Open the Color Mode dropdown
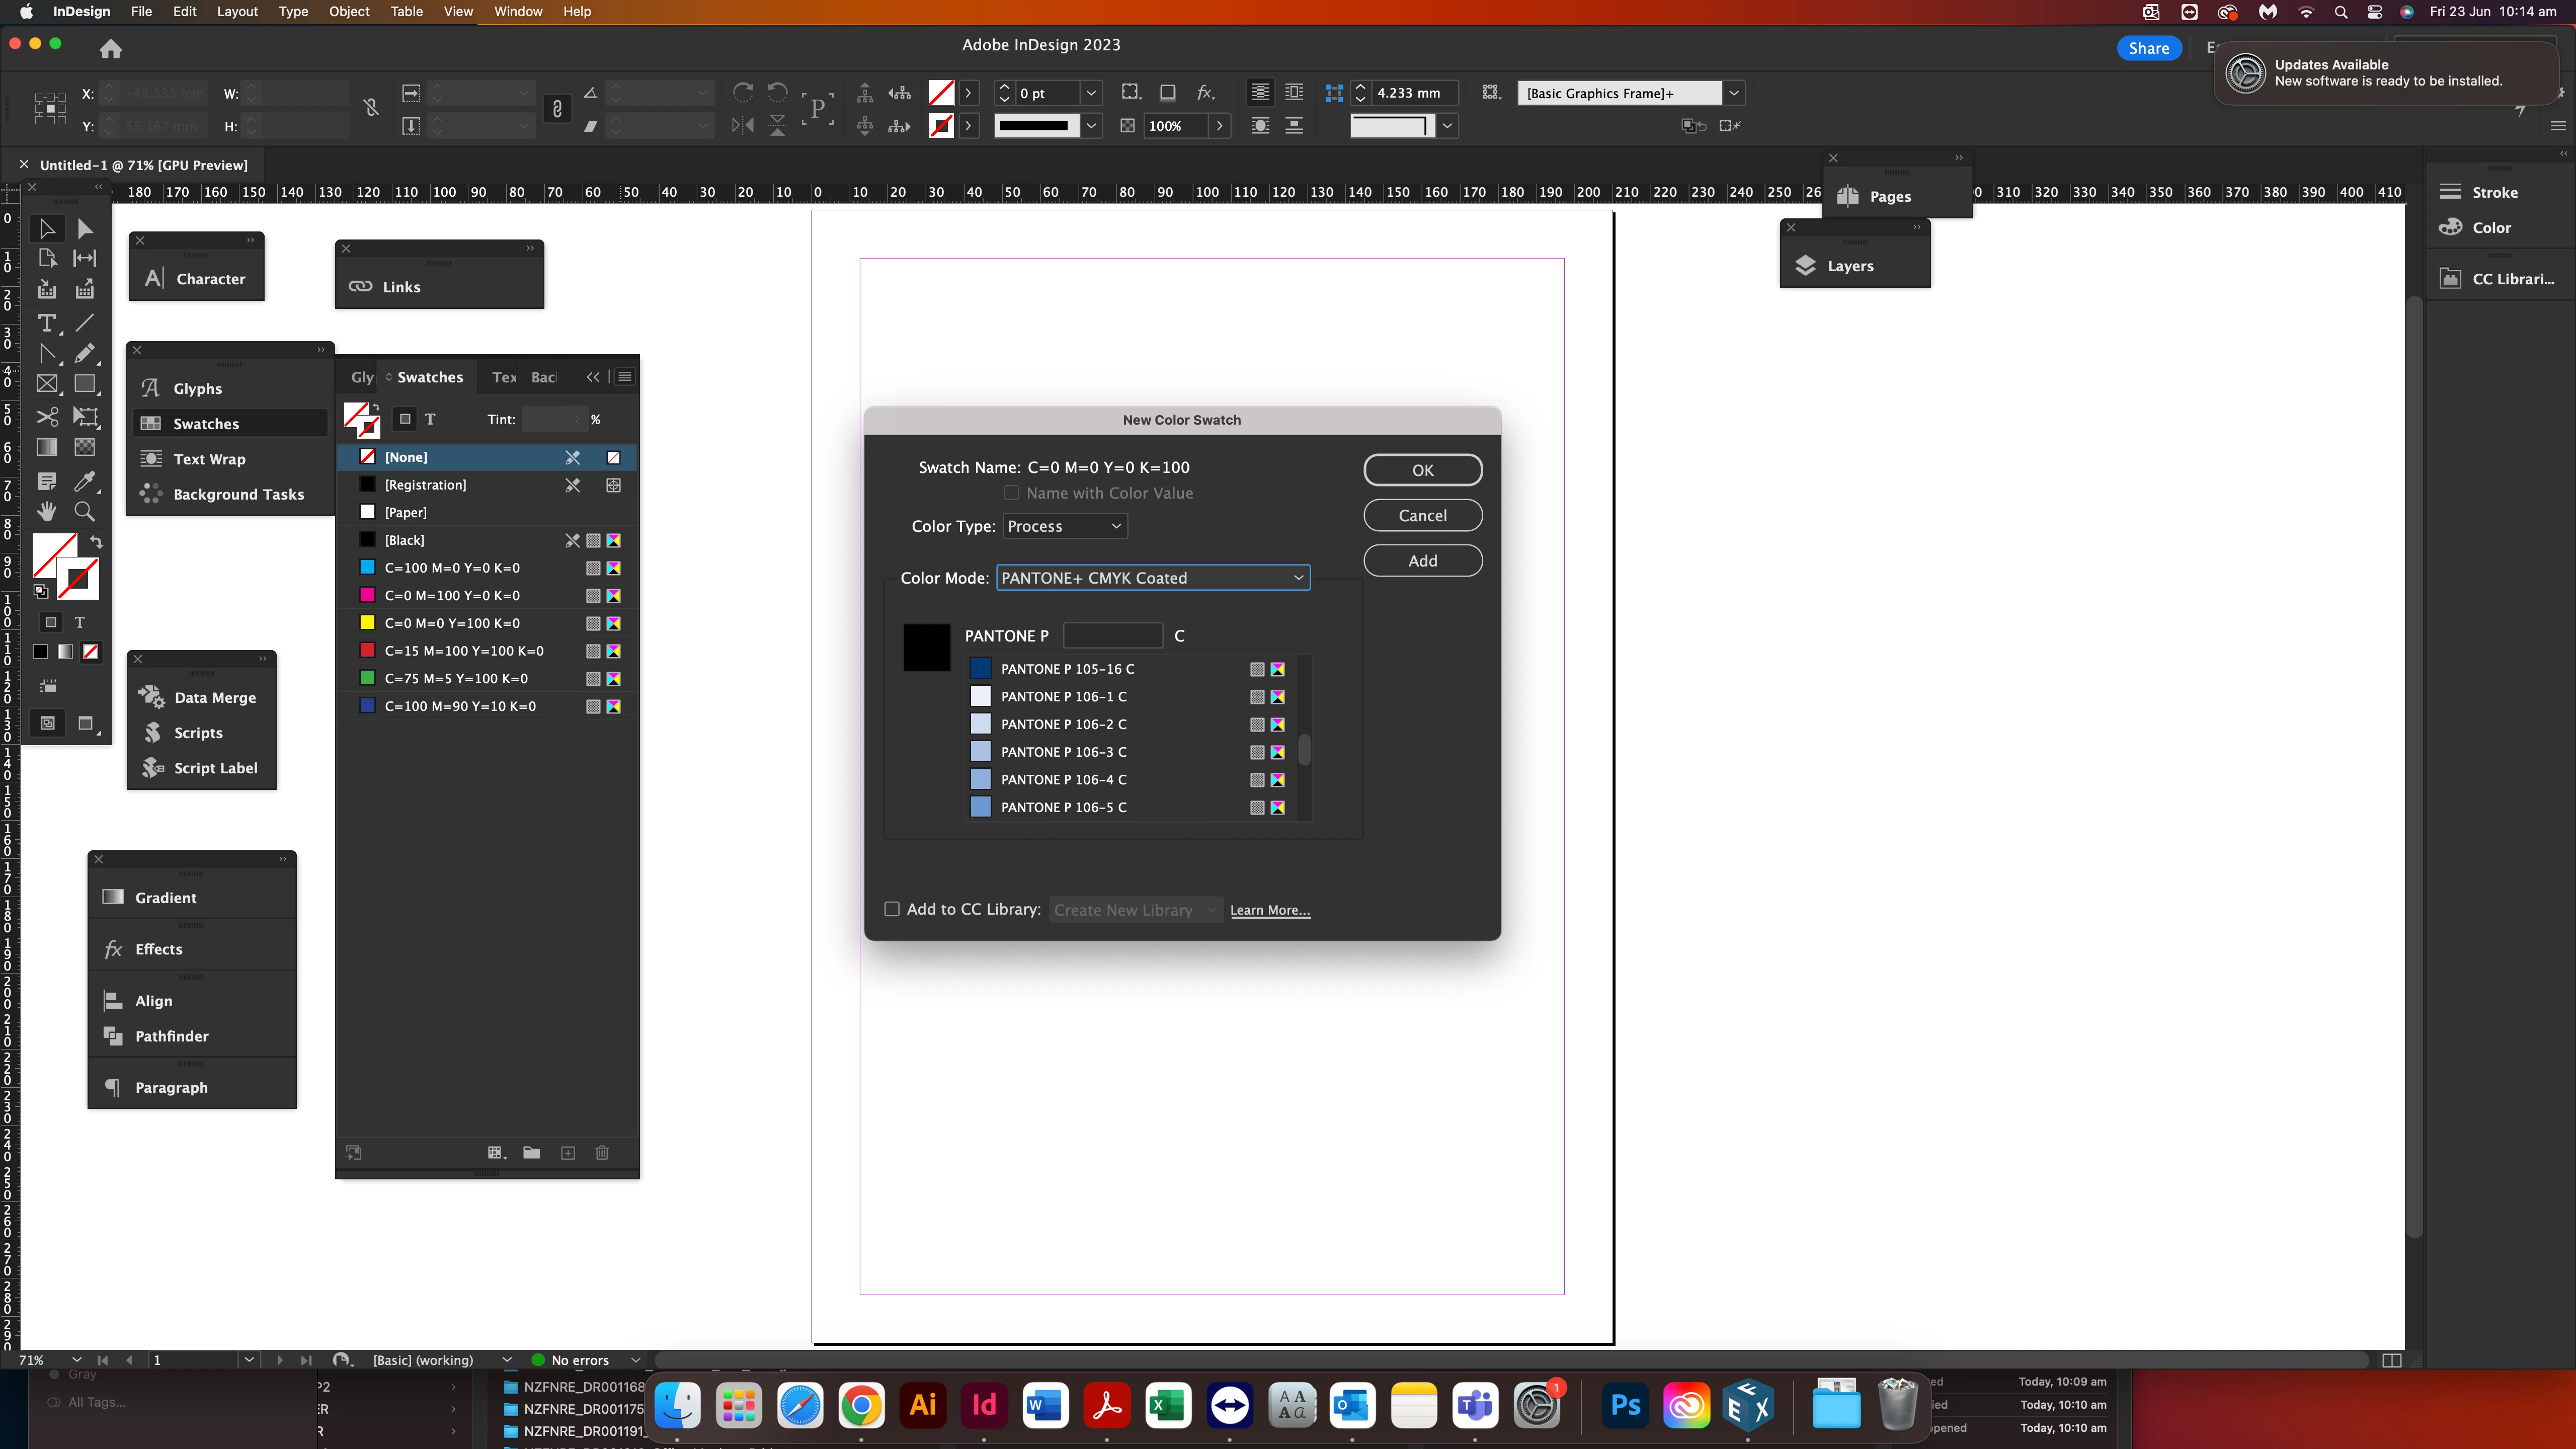 click(x=1153, y=578)
